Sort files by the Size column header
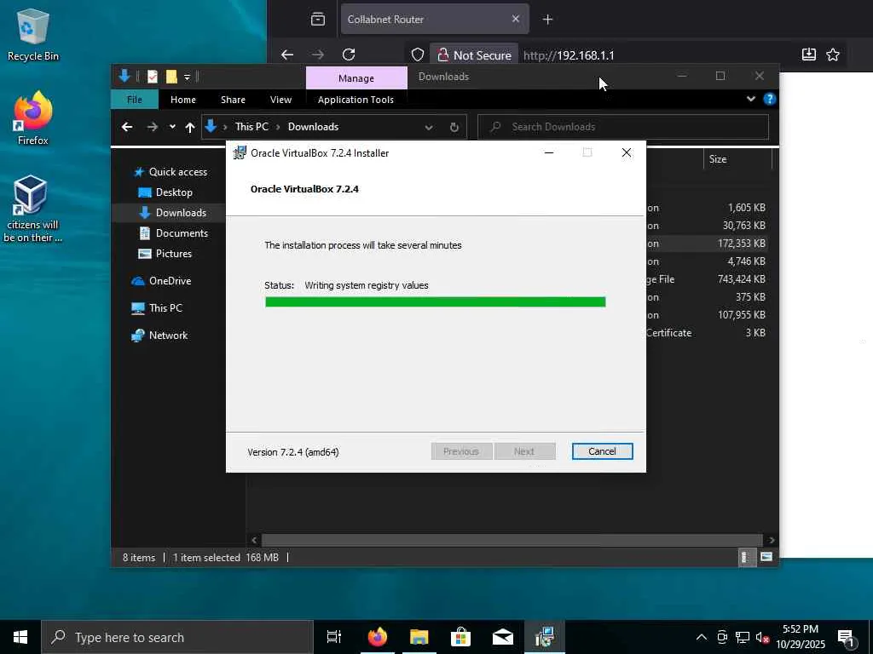Viewport: 873px width, 654px height. (737, 159)
